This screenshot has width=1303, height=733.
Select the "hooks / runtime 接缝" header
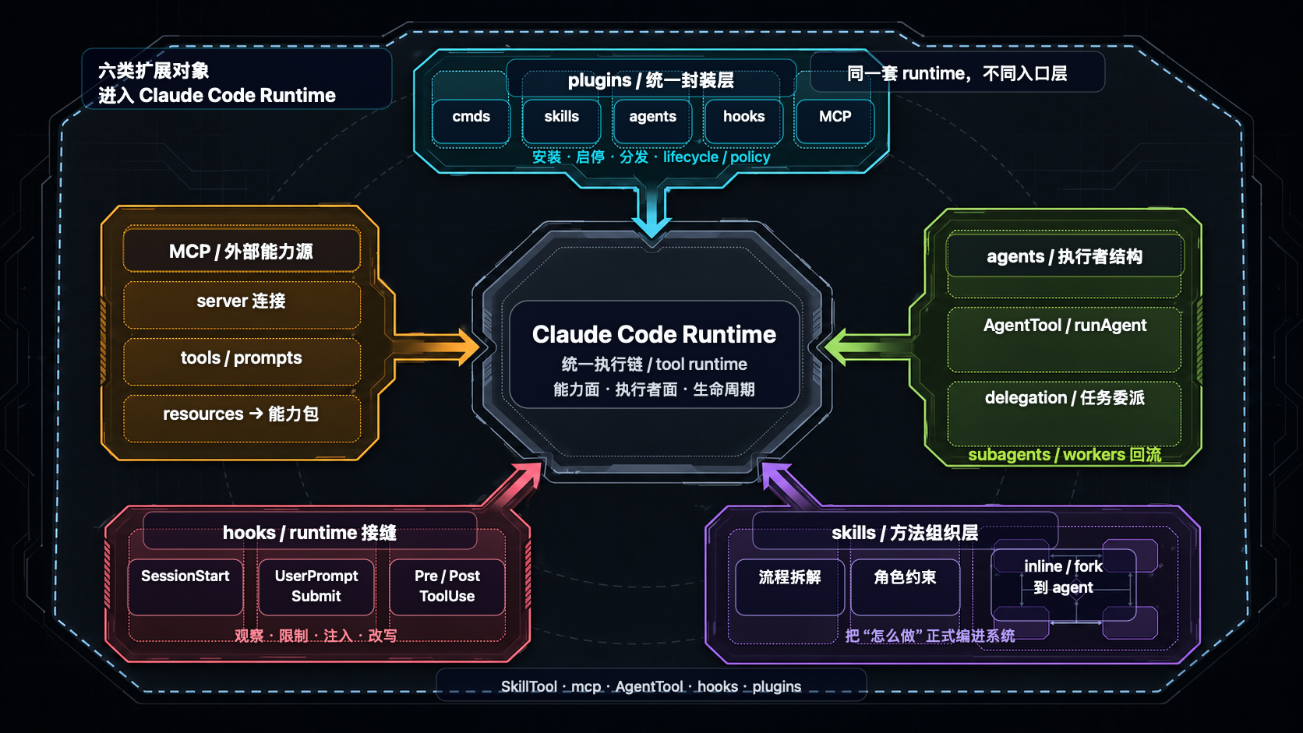310,532
